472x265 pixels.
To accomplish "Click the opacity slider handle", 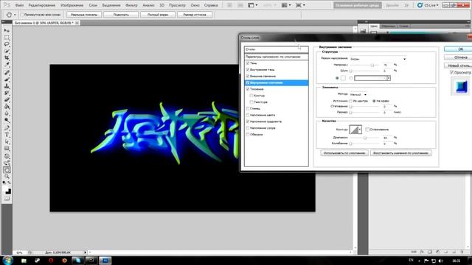I will [x=372, y=65].
